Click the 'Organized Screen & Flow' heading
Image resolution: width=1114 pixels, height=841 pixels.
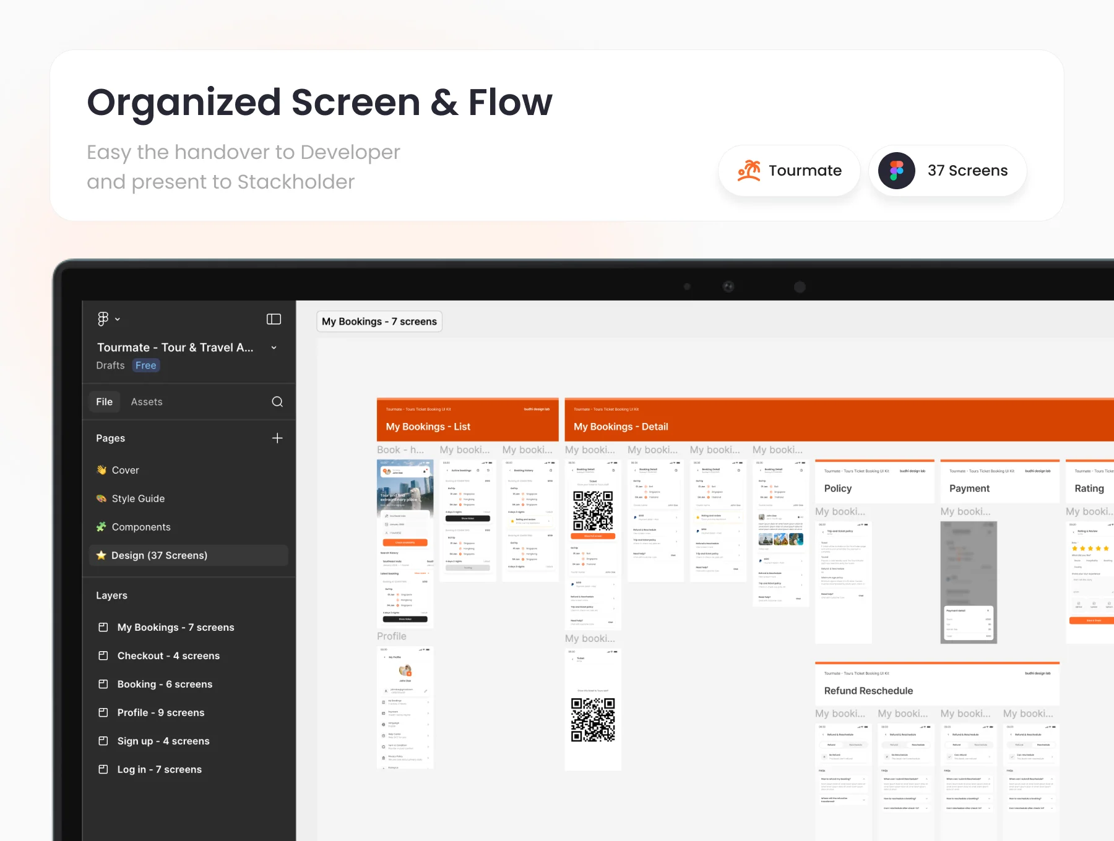pos(319,102)
